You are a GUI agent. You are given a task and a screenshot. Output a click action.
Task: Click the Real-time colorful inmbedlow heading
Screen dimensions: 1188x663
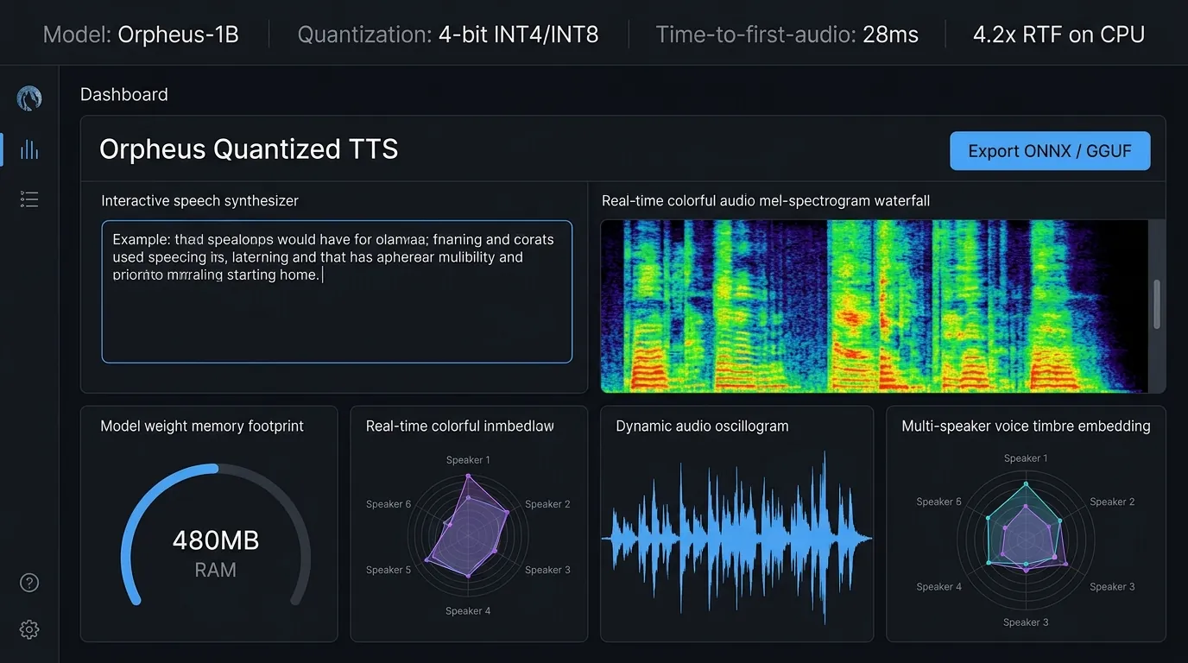(460, 426)
